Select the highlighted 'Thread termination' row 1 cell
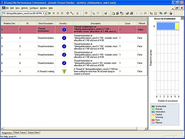The height and width of the screenshot is (139, 185). click(46, 29)
